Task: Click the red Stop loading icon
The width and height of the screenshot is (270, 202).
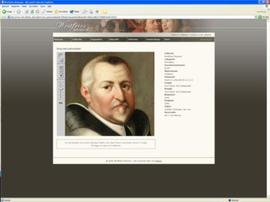Action: (x=26, y=12)
